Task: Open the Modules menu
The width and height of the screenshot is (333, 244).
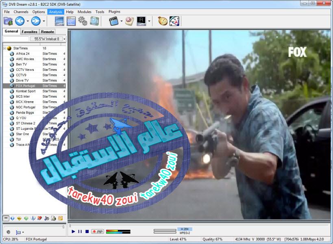Action: (x=84, y=12)
